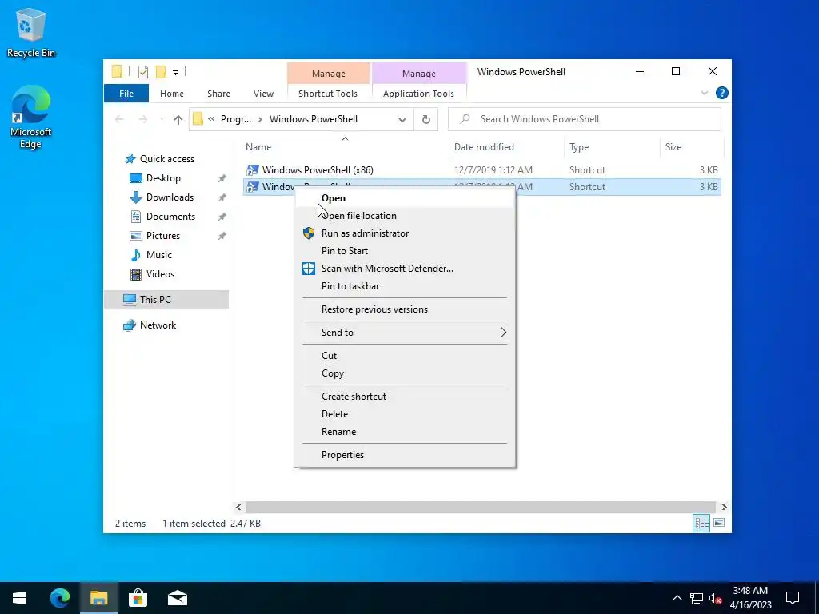Open Pictures in navigation pane
Viewport: 819px width, 614px height.
click(163, 236)
